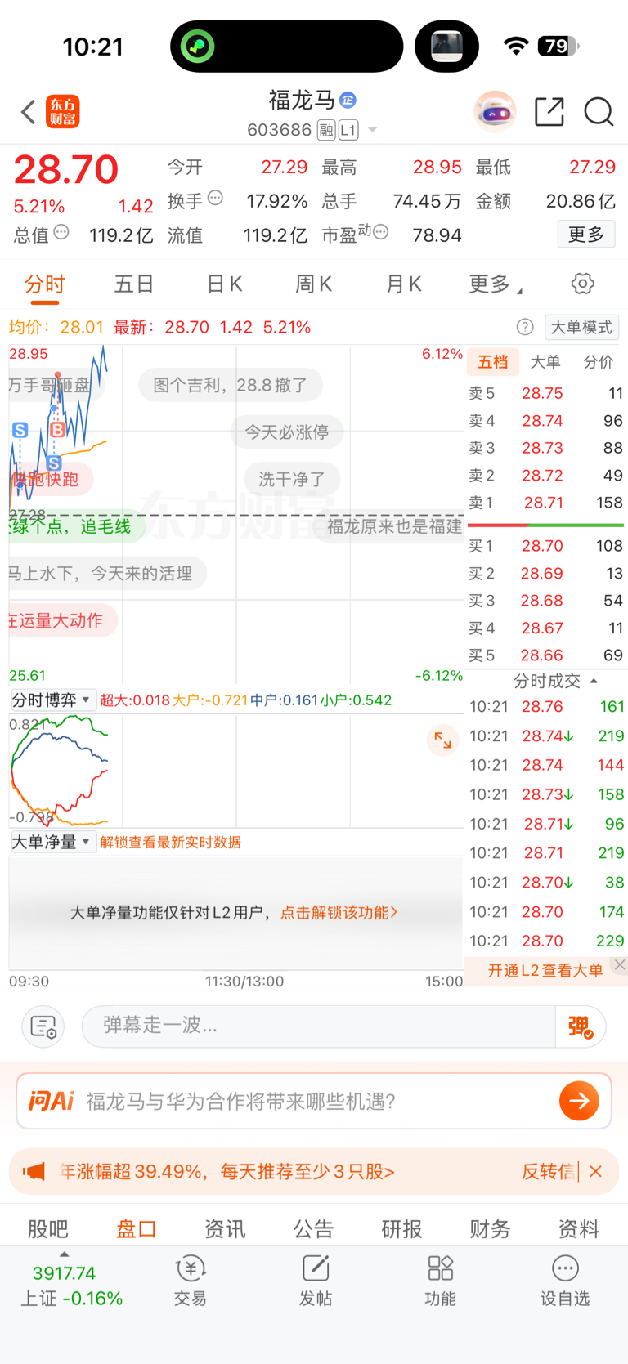The image size is (628, 1364).
Task: Open the 资讯 tab
Action: (225, 1228)
